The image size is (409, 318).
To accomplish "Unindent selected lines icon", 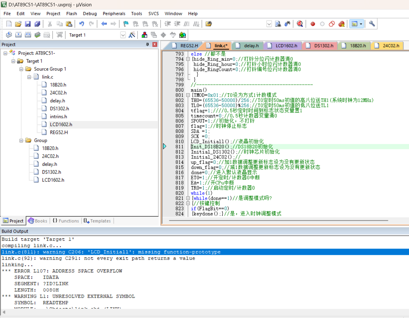I will (x=177, y=24).
